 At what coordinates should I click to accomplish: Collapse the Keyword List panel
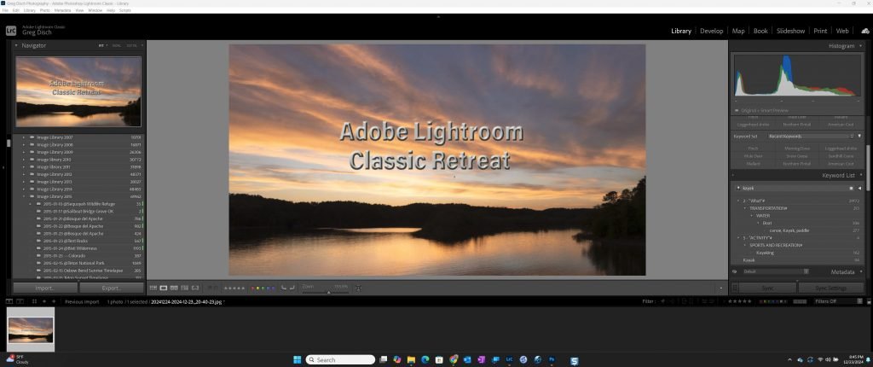(x=861, y=175)
